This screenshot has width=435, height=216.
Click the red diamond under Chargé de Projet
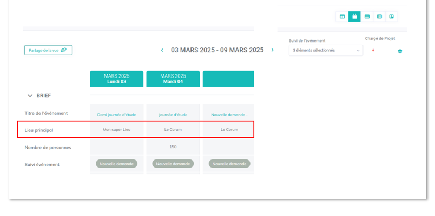373,50
